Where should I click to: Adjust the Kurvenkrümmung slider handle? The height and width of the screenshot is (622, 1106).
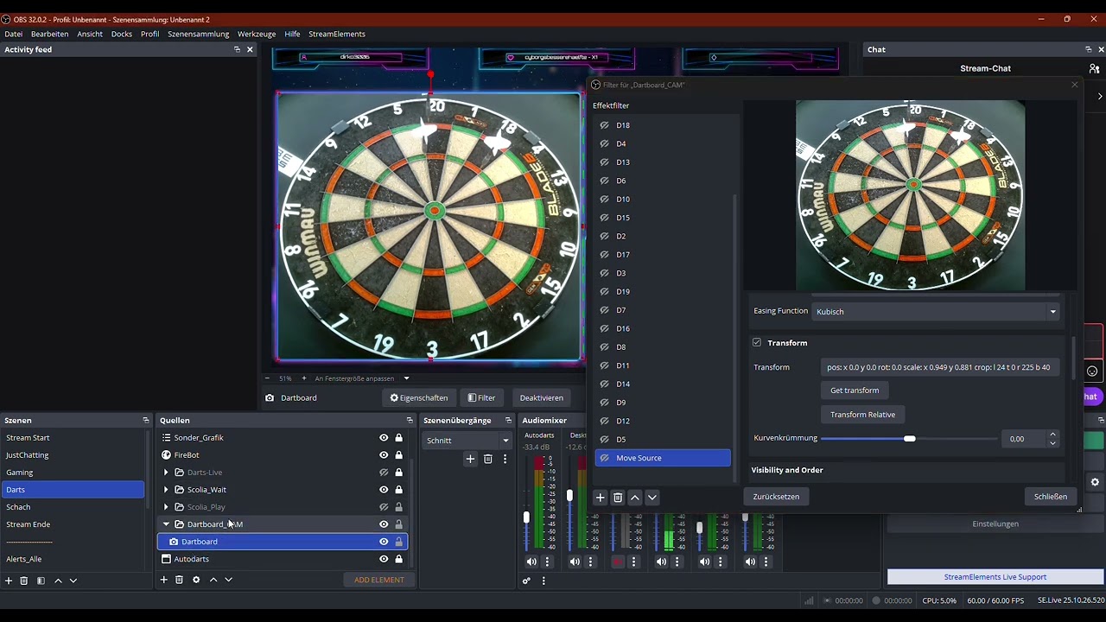(x=909, y=439)
